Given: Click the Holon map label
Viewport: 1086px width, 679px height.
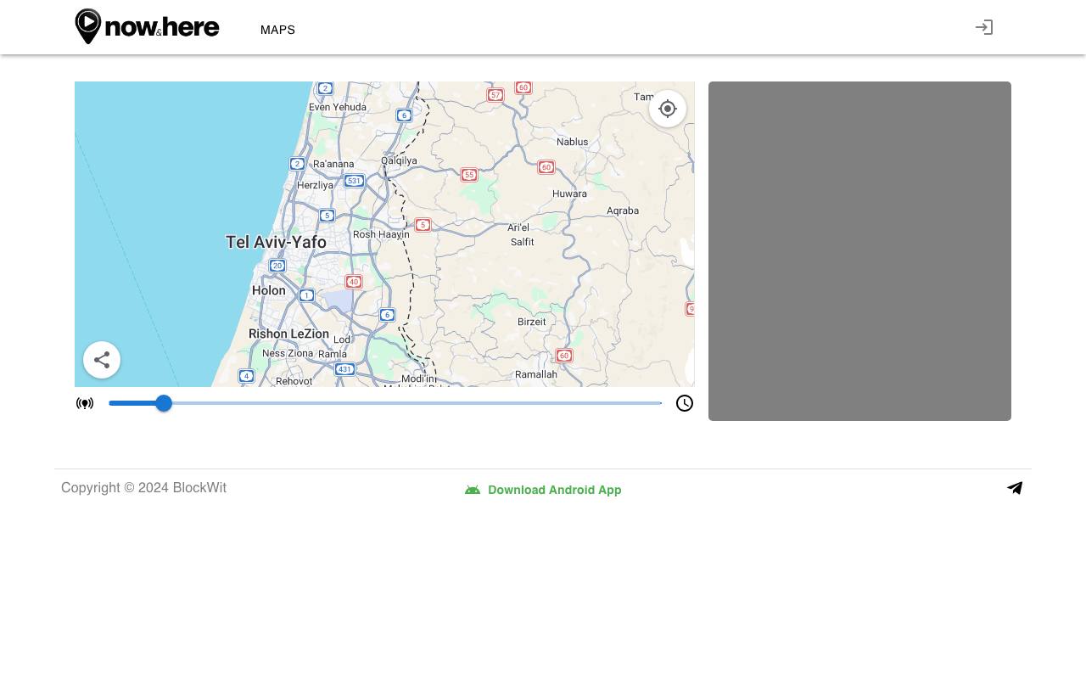Looking at the screenshot, I should (x=269, y=290).
